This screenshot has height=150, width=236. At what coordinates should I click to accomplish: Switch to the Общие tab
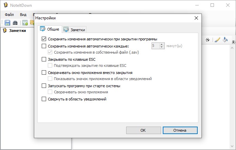[x=50, y=30]
